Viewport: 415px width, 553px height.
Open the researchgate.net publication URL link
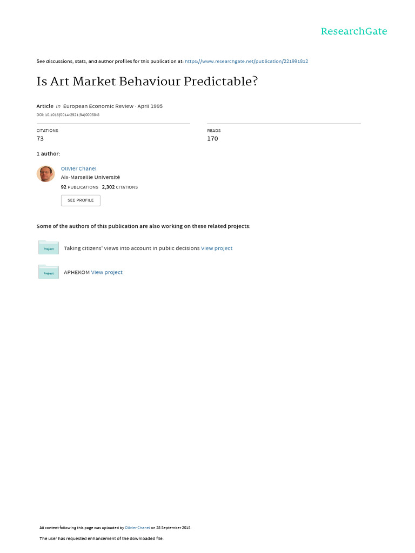click(x=246, y=62)
